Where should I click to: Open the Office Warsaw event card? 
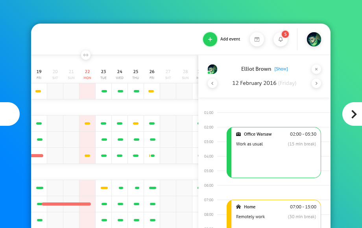(274, 153)
